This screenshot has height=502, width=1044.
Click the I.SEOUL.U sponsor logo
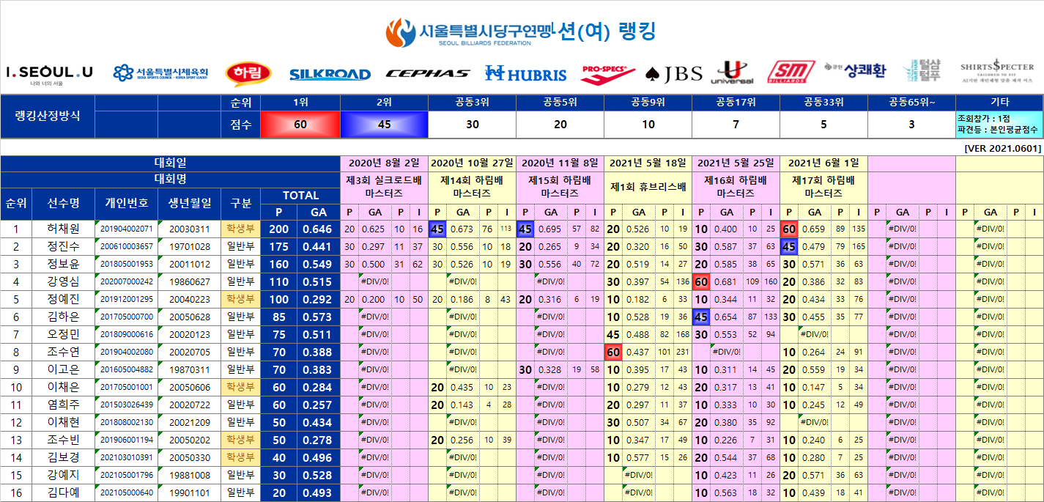[x=49, y=73]
